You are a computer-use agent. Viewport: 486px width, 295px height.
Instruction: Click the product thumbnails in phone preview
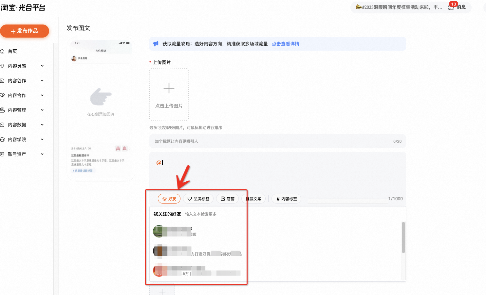pos(121,148)
